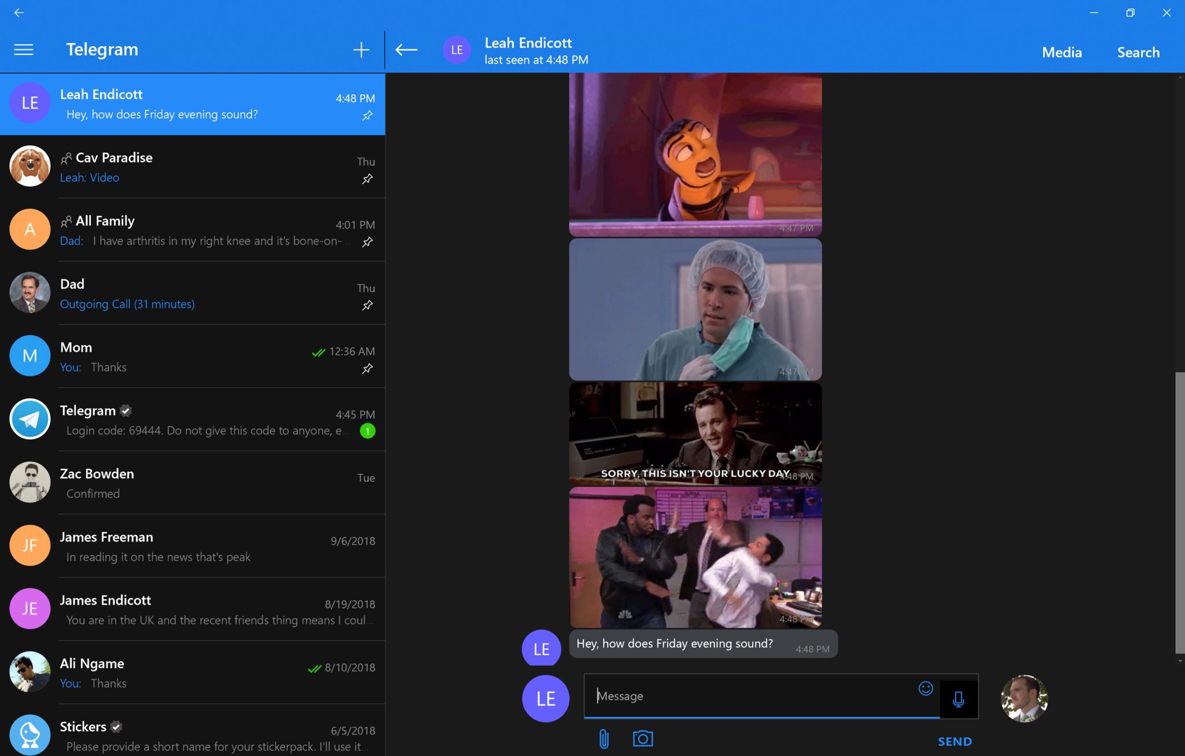
Task: Click the surgeon with hairnet GIF
Action: 695,309
